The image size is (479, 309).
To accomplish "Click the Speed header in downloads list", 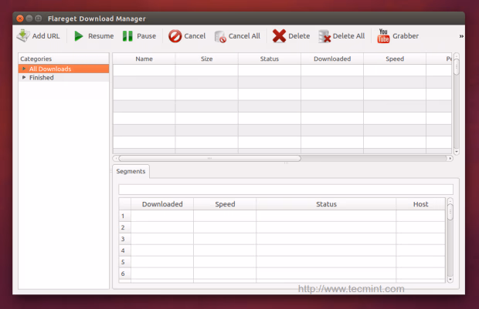I will [395, 59].
